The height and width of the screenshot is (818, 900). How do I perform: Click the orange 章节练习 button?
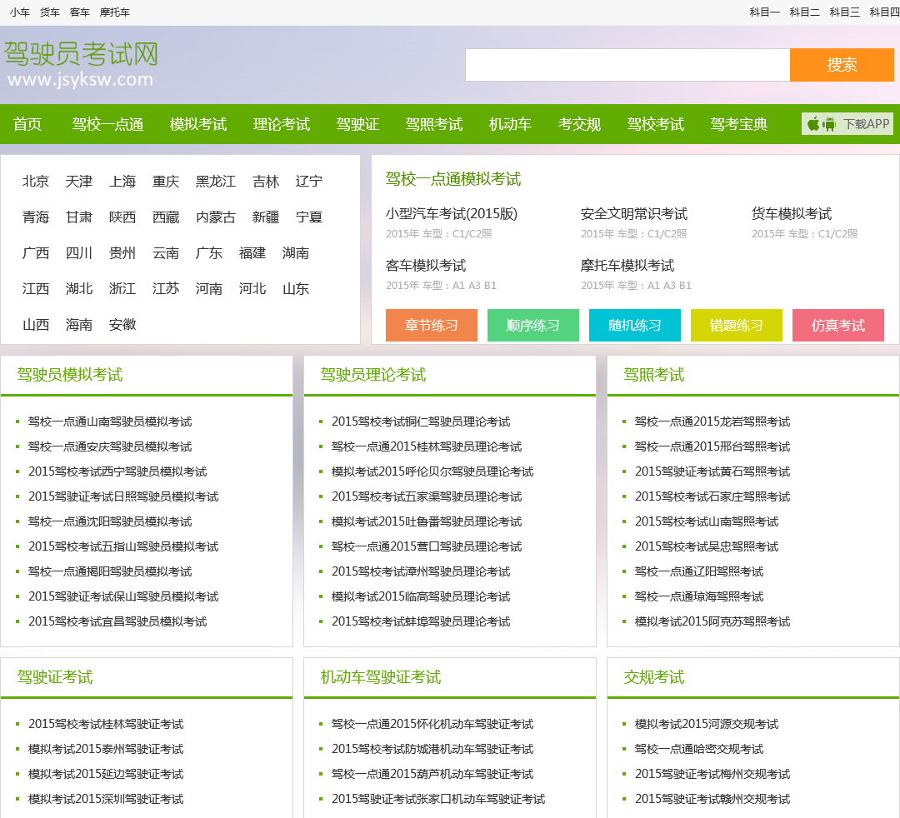point(432,325)
